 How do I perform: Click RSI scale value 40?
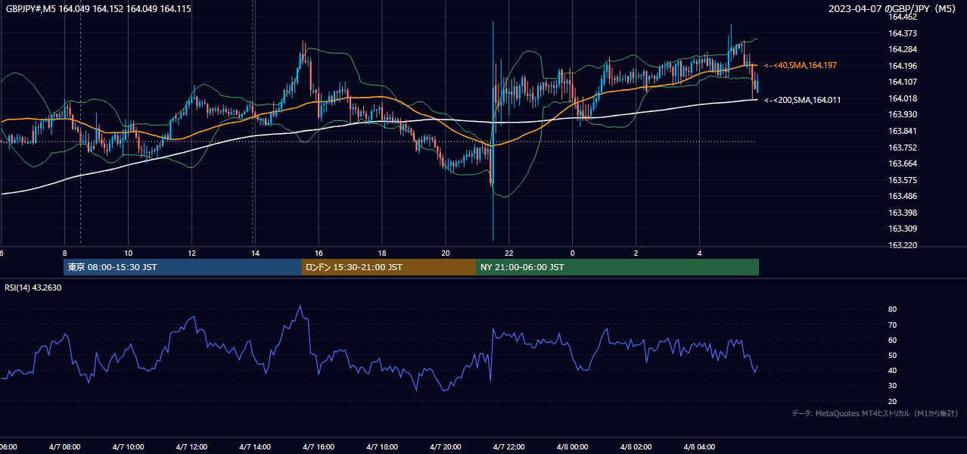tap(892, 370)
